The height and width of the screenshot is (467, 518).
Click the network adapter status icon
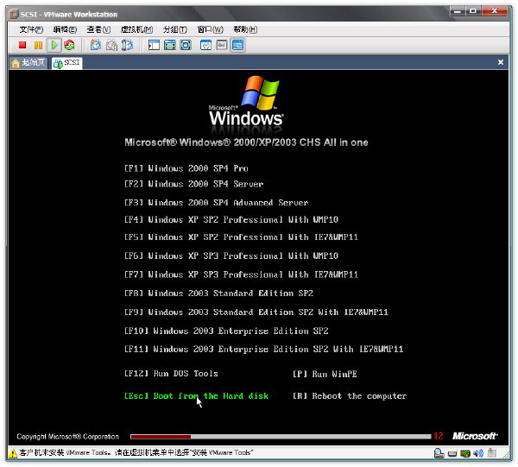pyautogui.click(x=465, y=453)
